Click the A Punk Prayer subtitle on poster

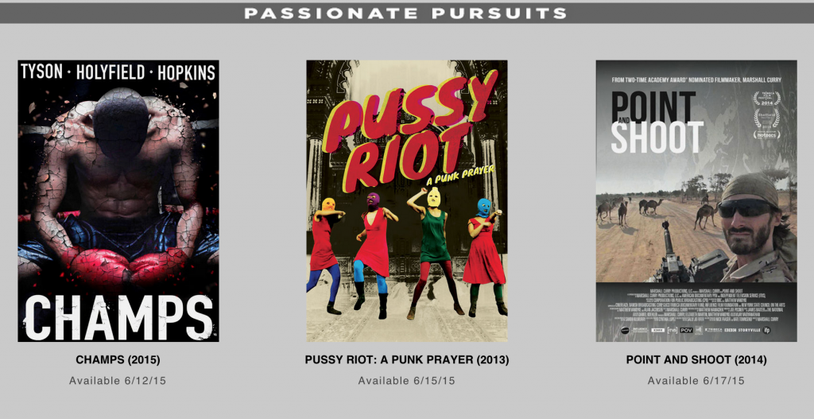(x=460, y=176)
